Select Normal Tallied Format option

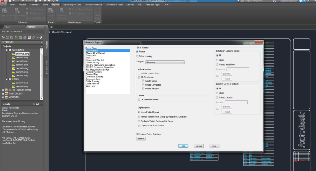click(139, 112)
